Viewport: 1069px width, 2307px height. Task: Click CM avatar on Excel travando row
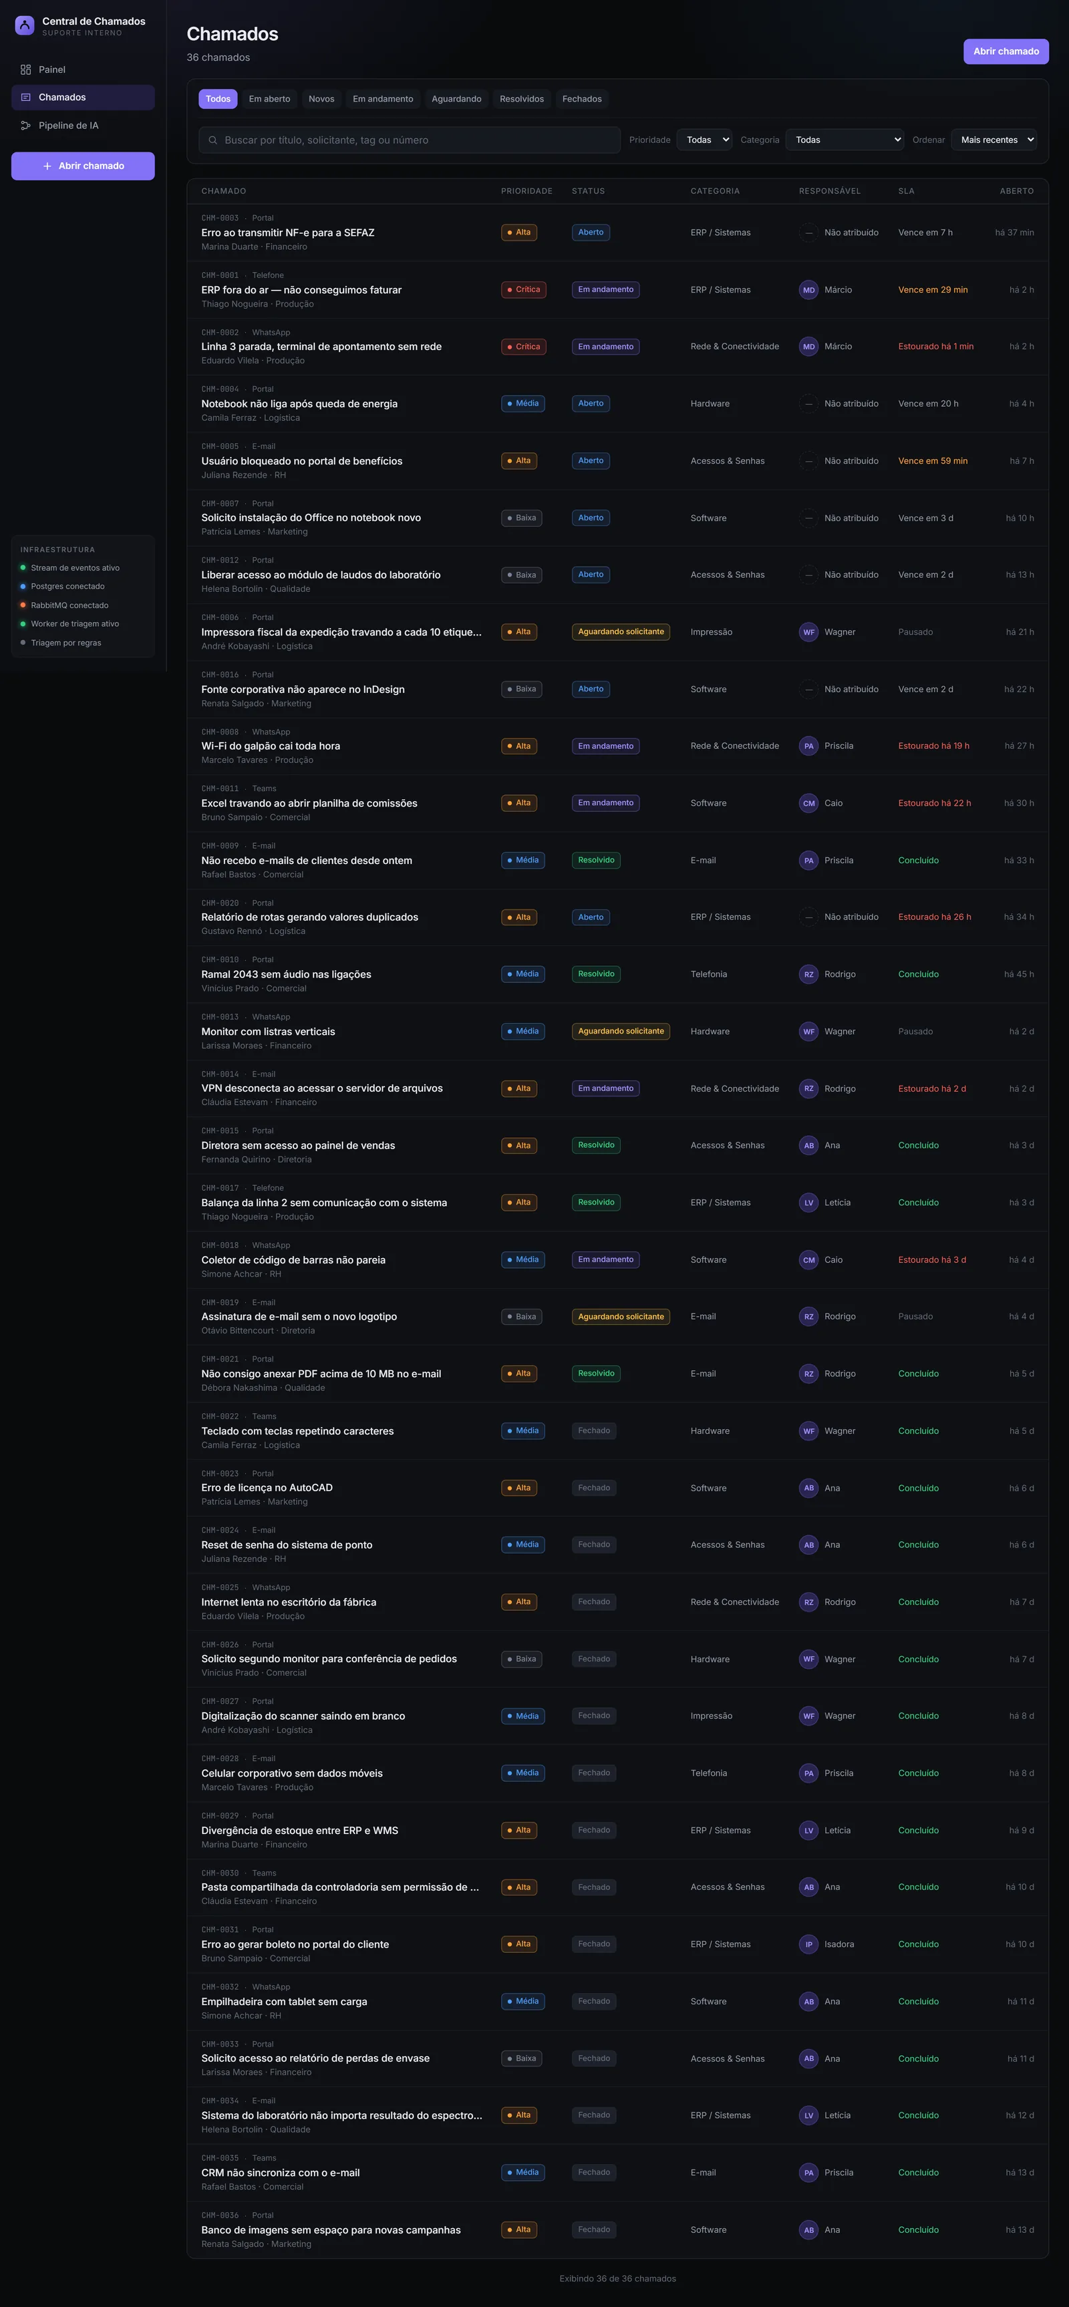808,803
